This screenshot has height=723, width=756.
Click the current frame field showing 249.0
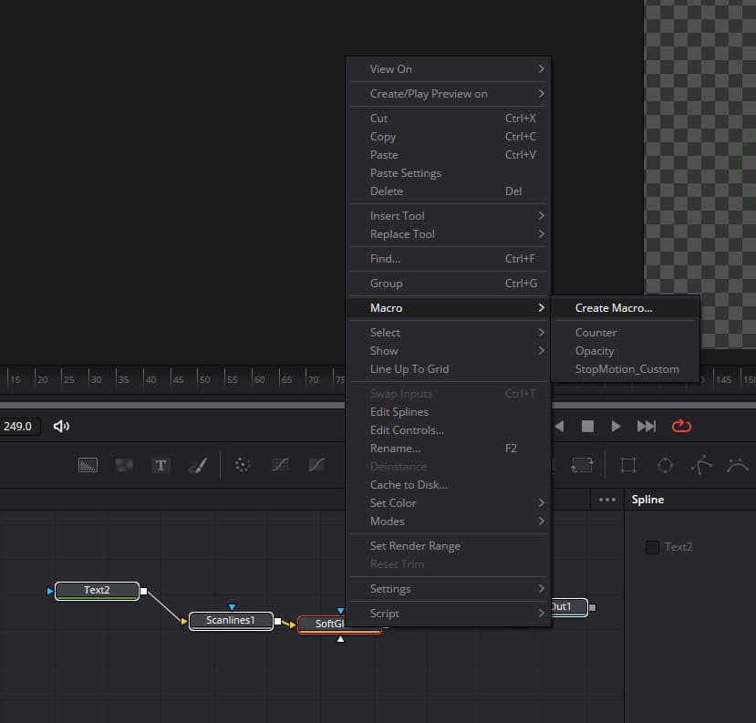click(18, 426)
